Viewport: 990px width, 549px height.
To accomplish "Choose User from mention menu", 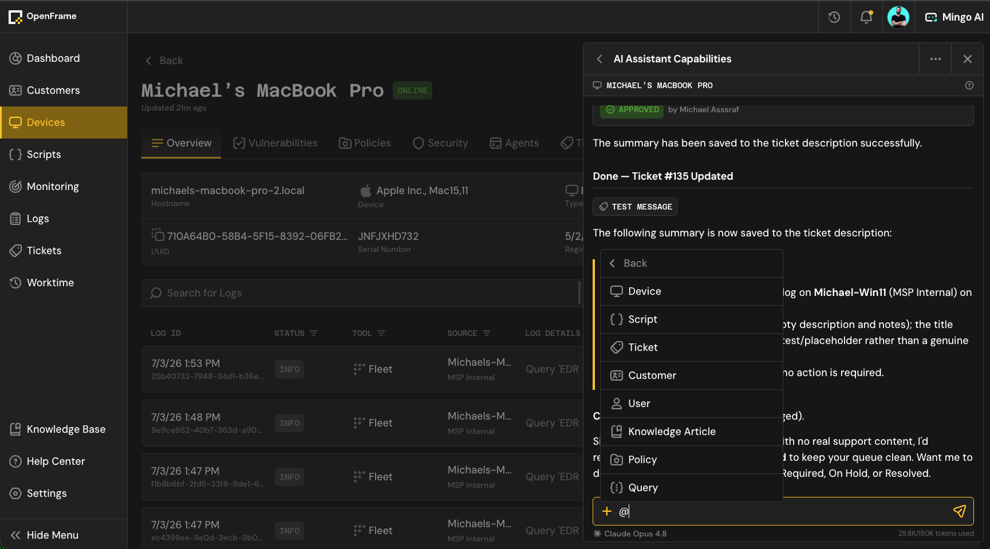I will (691, 404).
